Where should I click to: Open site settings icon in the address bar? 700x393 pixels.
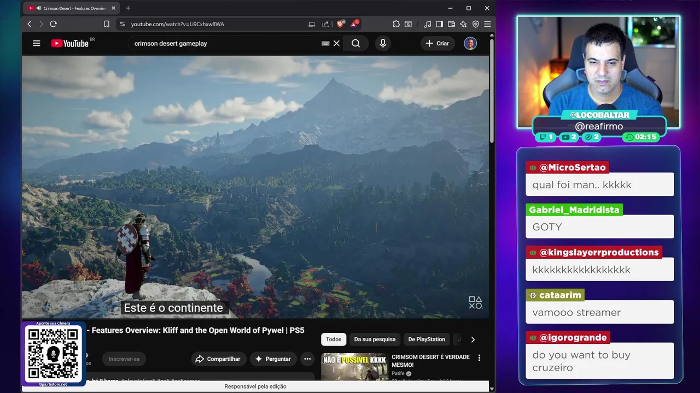[x=122, y=24]
